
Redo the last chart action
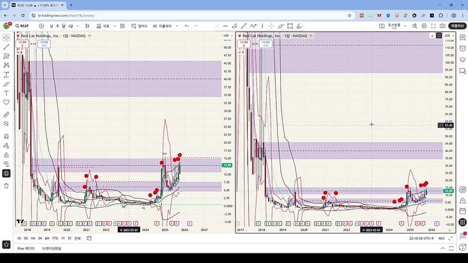tap(196, 26)
